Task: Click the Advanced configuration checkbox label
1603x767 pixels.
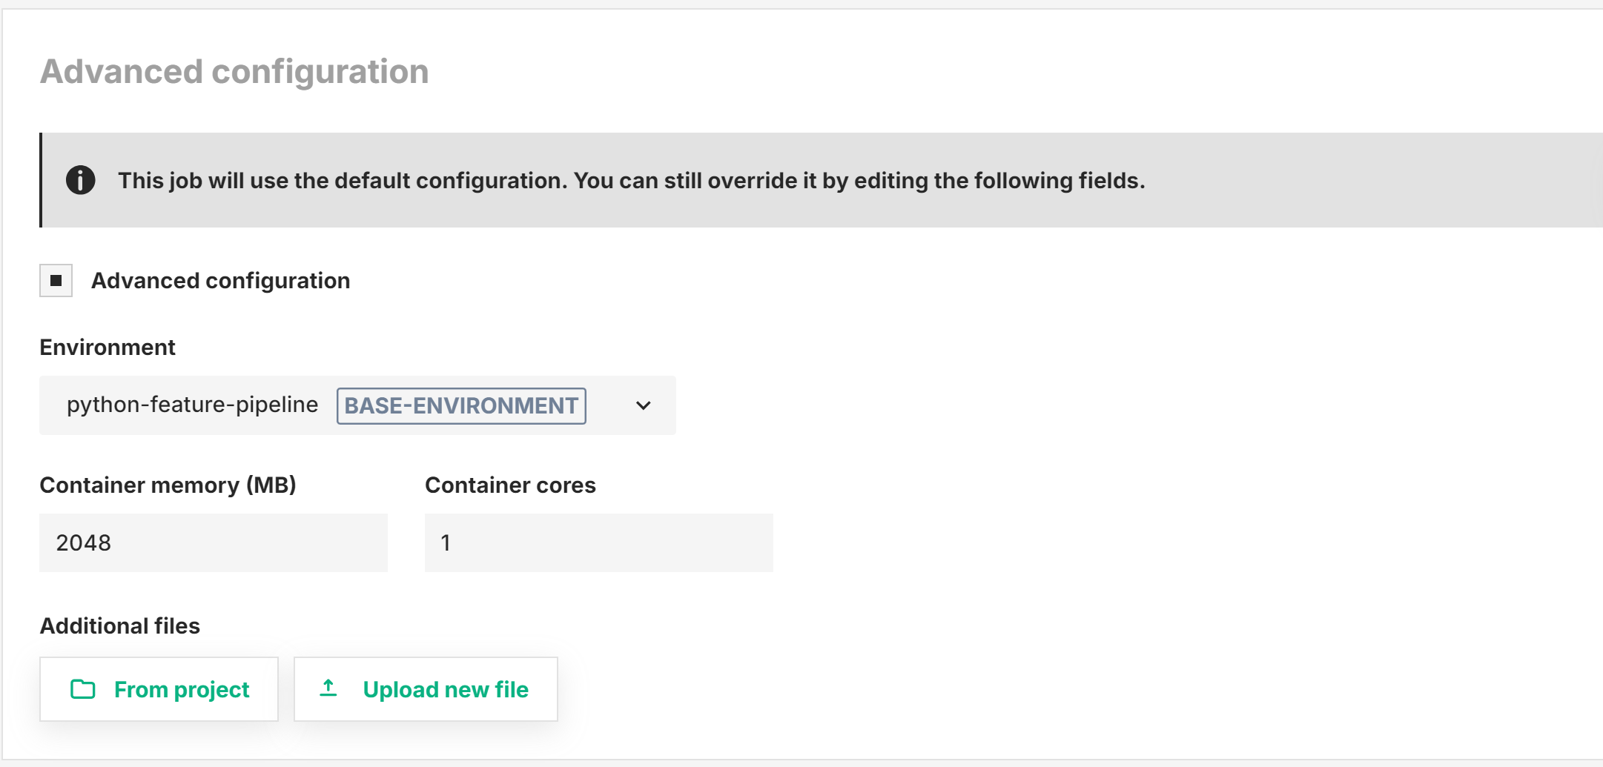Action: [x=220, y=281]
